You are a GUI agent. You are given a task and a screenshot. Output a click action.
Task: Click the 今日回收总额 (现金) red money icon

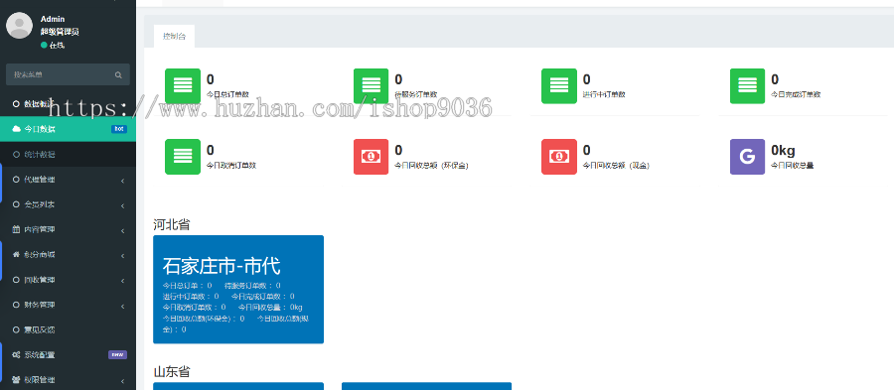click(558, 157)
